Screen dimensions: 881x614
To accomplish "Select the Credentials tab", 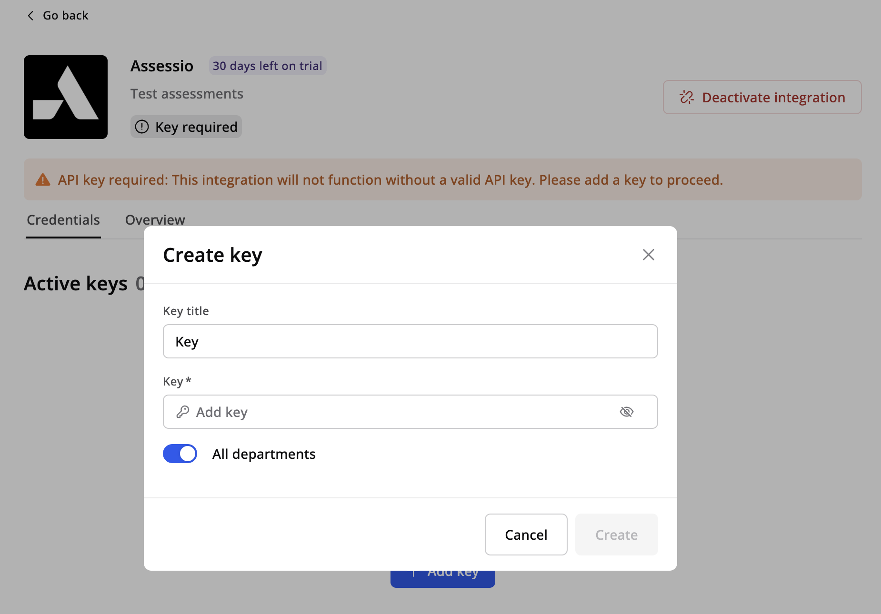I will click(x=63, y=220).
